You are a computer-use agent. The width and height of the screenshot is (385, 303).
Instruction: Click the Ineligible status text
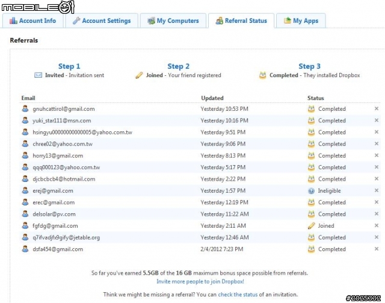pos(329,191)
